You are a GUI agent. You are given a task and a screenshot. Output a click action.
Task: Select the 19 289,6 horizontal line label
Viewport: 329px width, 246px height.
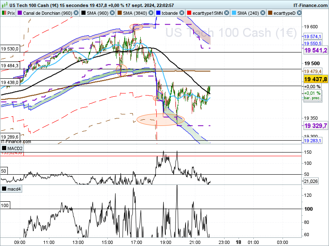(x=10, y=137)
